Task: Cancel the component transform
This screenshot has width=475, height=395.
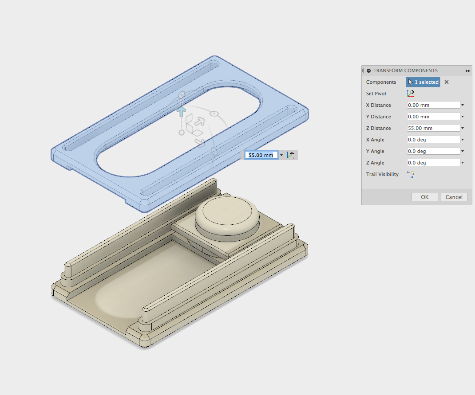Action: coord(454,197)
